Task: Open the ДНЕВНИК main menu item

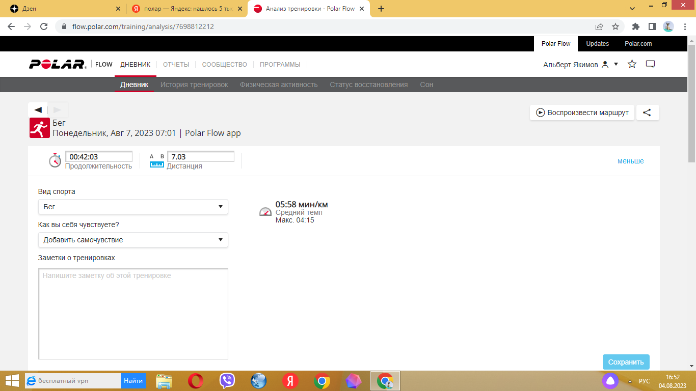Action: 136,65
